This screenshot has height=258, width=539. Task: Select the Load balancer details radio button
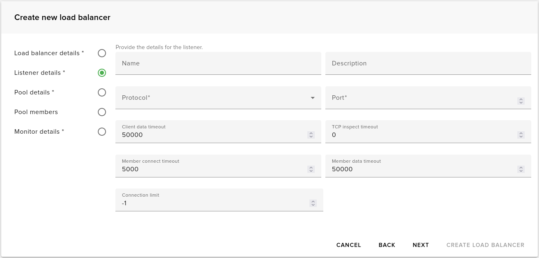click(102, 53)
